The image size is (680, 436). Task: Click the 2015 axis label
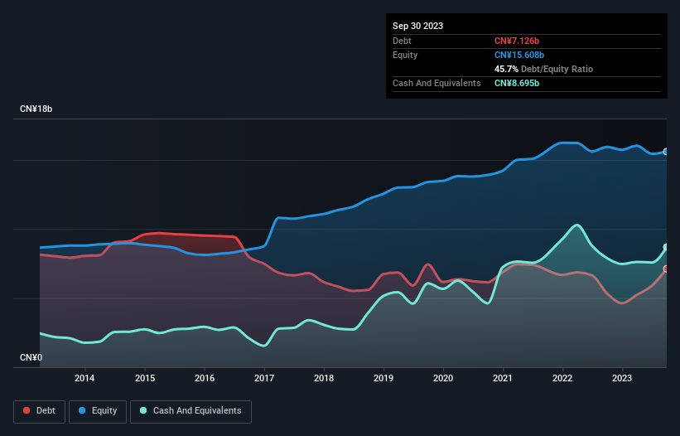click(x=145, y=378)
